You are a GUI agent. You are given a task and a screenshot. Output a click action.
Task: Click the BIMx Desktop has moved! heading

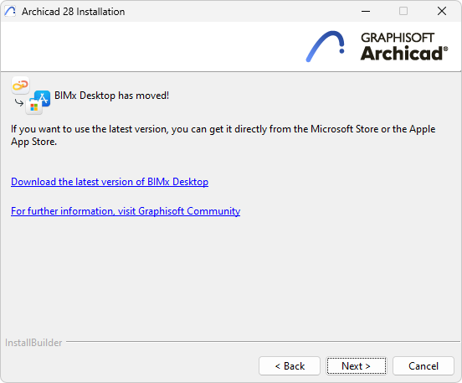(111, 96)
